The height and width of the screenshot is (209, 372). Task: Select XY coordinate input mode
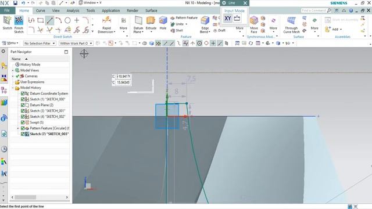click(227, 18)
